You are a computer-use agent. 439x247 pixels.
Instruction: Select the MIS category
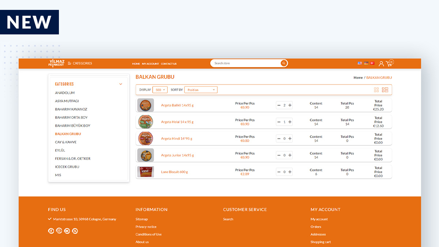58,175
